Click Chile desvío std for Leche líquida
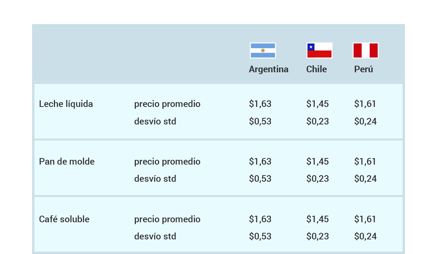437x254 pixels. tap(318, 121)
